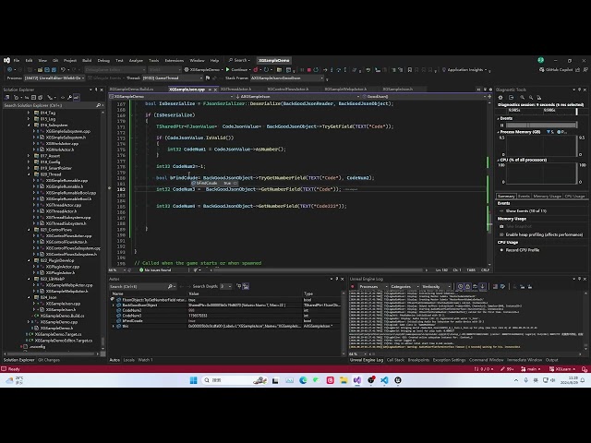The width and height of the screenshot is (591, 443).
Task: Click the Diagnostic Tools timeline ruler
Action: click(x=537, y=111)
